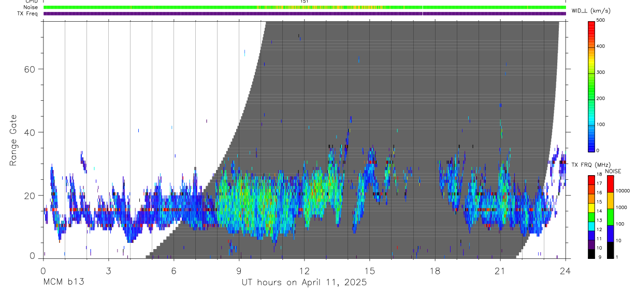
Task: Click the 3 hour x-axis tick label
Action: pos(108,270)
